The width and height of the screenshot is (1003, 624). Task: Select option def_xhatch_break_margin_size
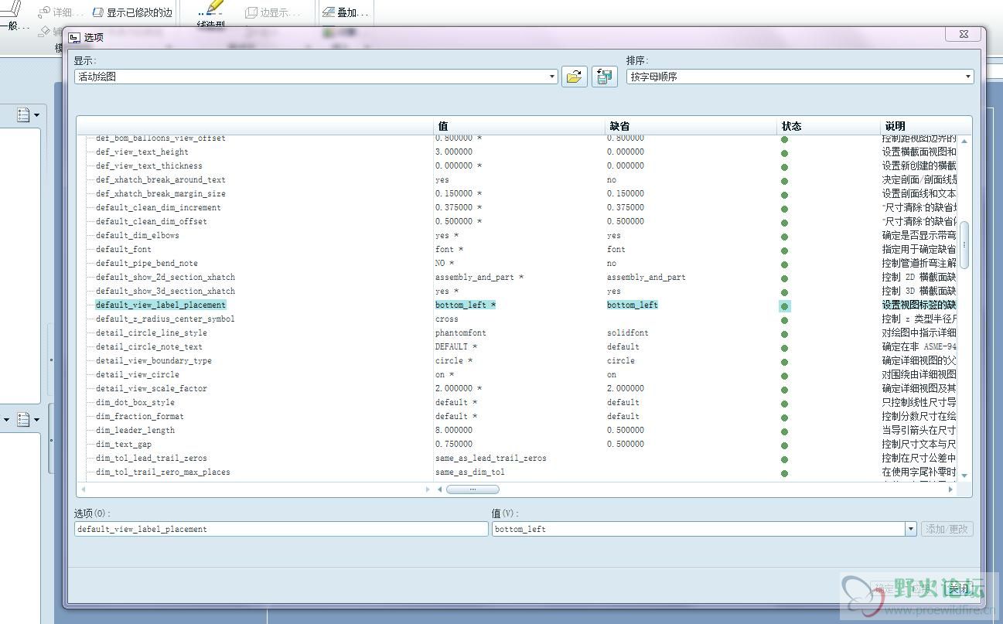click(161, 194)
